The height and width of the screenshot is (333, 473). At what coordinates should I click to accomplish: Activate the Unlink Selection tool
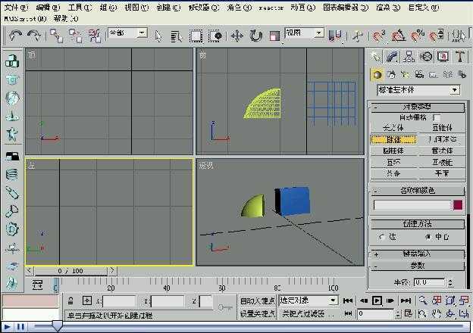75,36
